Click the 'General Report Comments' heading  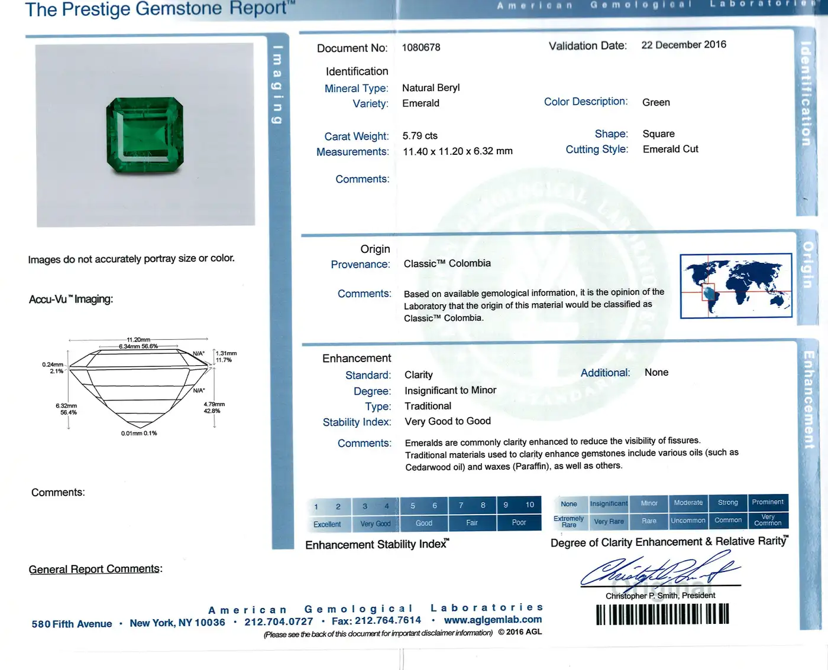(95, 569)
